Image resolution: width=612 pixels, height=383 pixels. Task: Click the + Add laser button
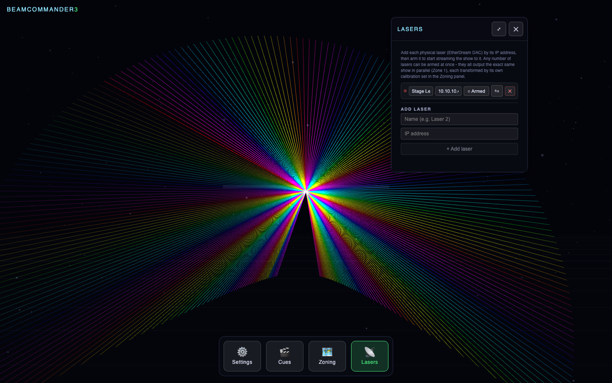(459, 149)
